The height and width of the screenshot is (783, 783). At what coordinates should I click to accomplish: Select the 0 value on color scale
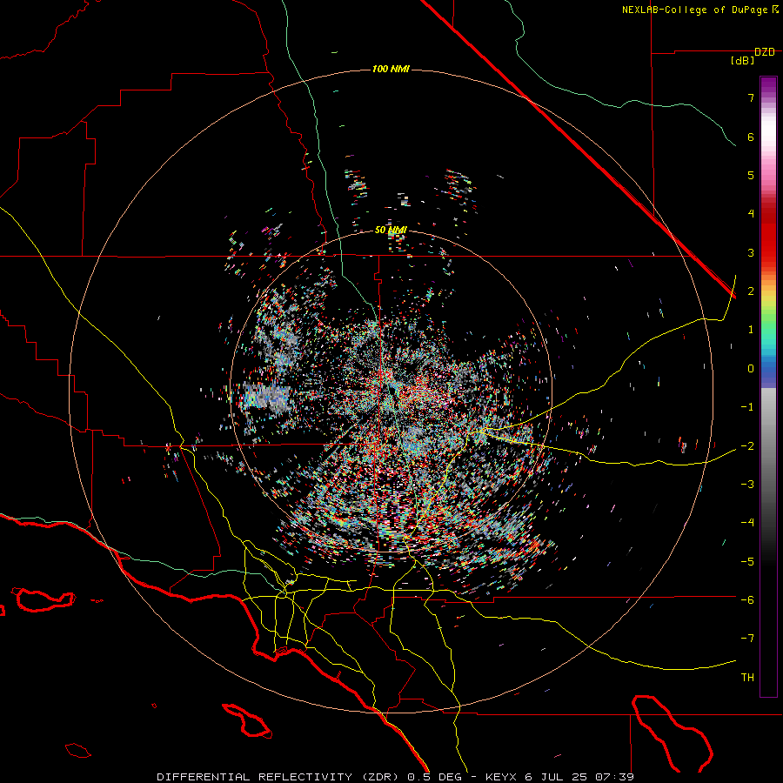(751, 369)
